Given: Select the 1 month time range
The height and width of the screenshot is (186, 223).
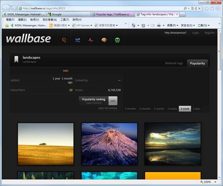Looking at the screenshot, I should click(x=159, y=109).
